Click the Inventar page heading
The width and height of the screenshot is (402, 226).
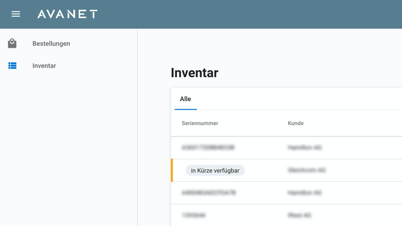(194, 73)
